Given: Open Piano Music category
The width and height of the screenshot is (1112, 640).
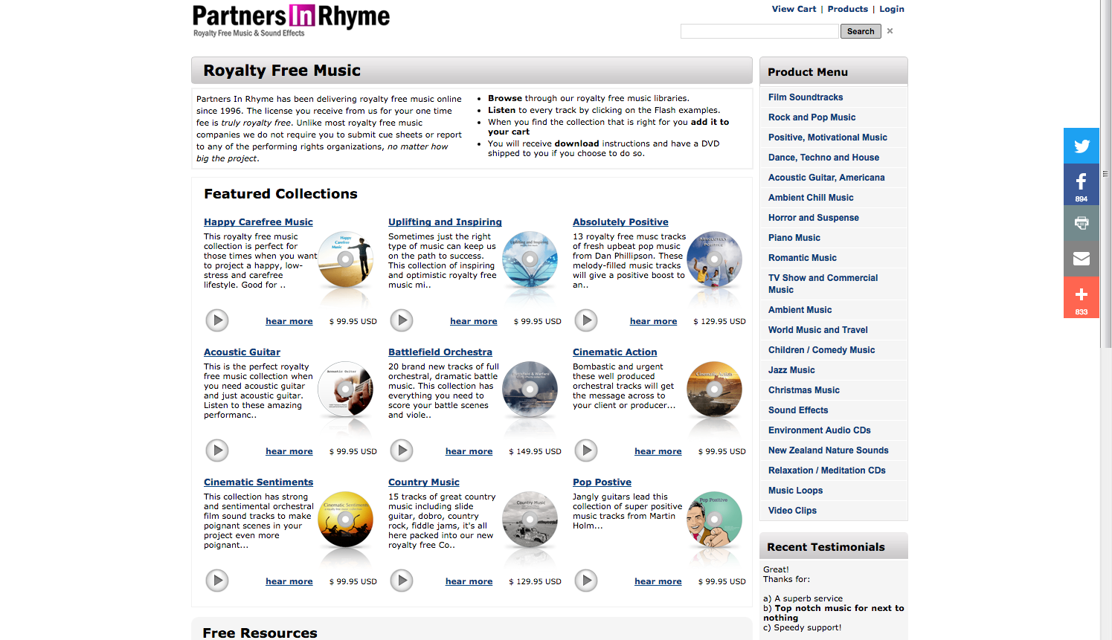Looking at the screenshot, I should [794, 238].
